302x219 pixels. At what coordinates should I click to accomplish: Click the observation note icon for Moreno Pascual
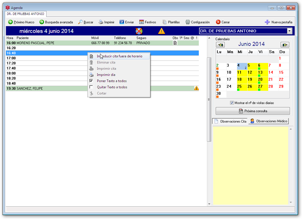pos(175,43)
